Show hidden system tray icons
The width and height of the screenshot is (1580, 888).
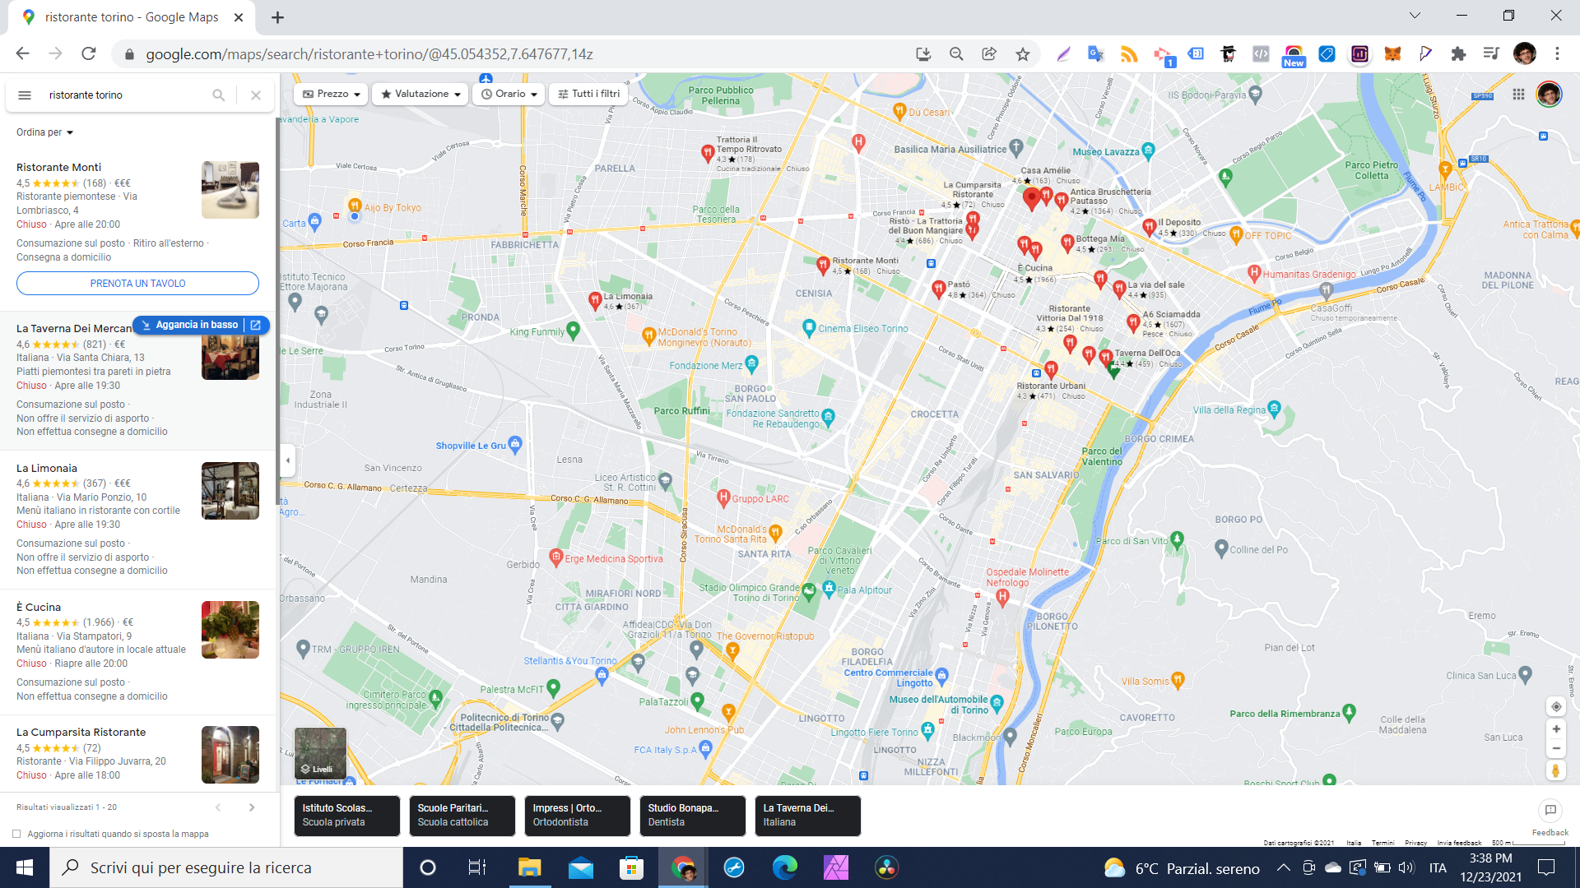pyautogui.click(x=1283, y=868)
